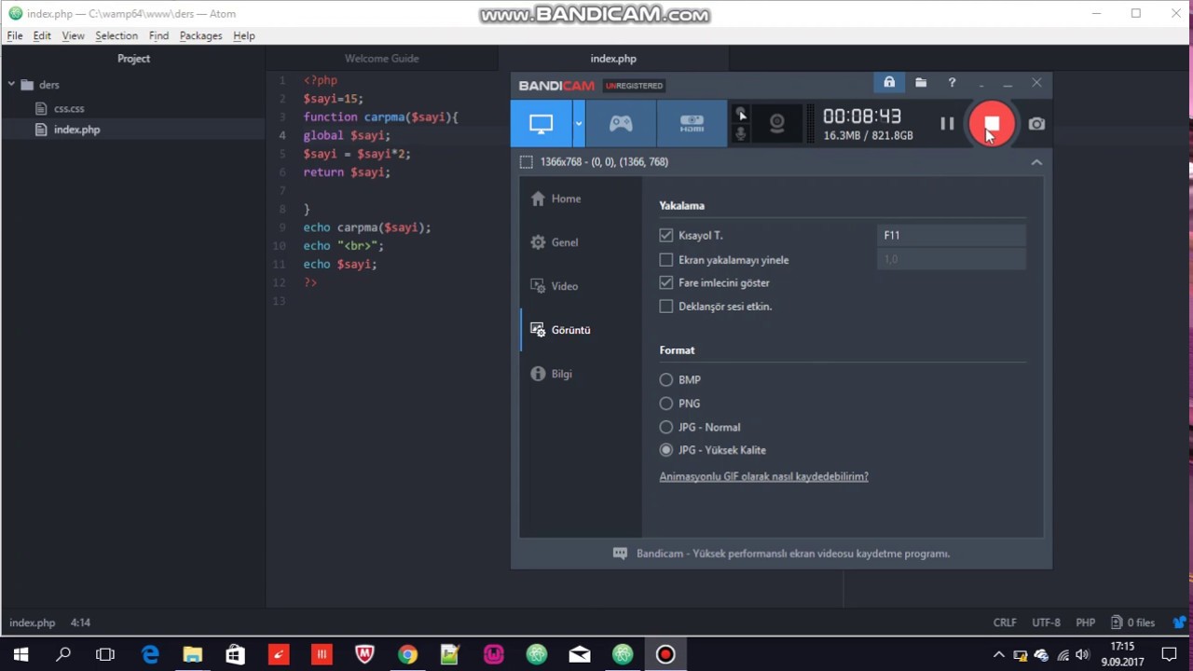Viewport: 1193px width, 671px height.
Task: Open File Explorer from taskbar
Action: point(193,655)
